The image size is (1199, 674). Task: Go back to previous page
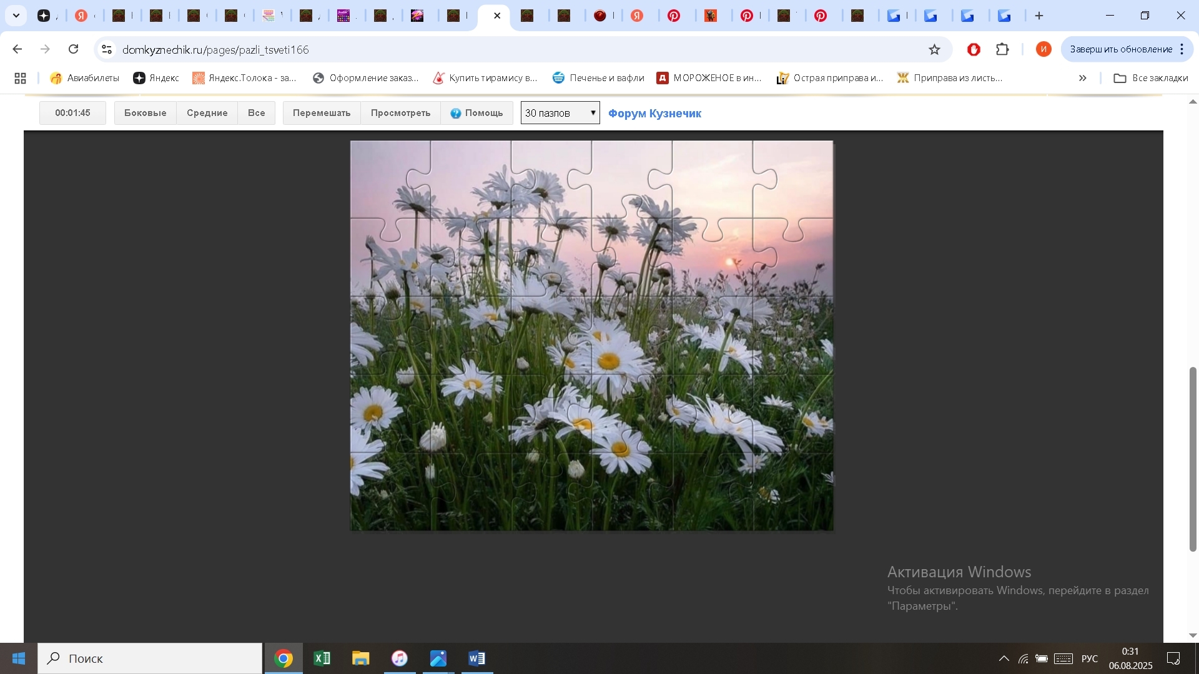point(17,49)
